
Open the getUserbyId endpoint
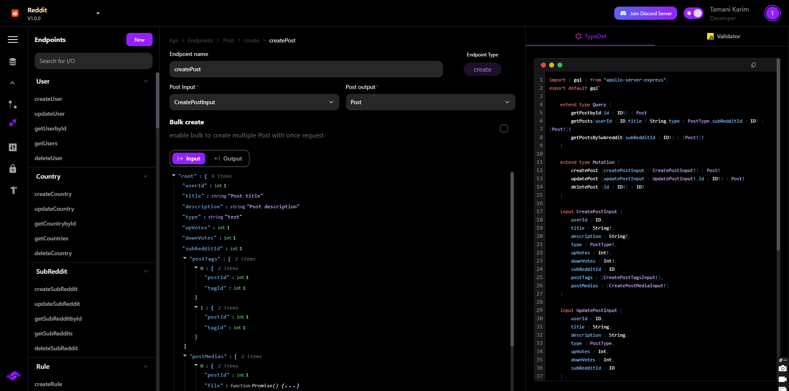point(51,128)
